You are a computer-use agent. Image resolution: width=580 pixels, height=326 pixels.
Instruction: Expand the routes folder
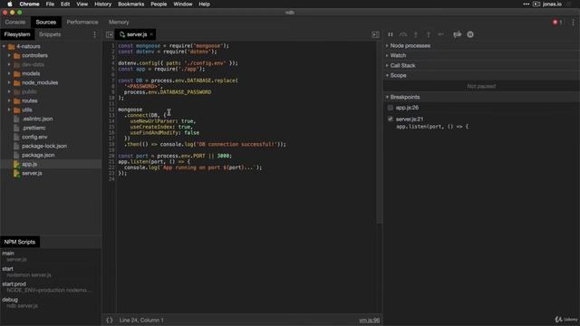coord(9,101)
